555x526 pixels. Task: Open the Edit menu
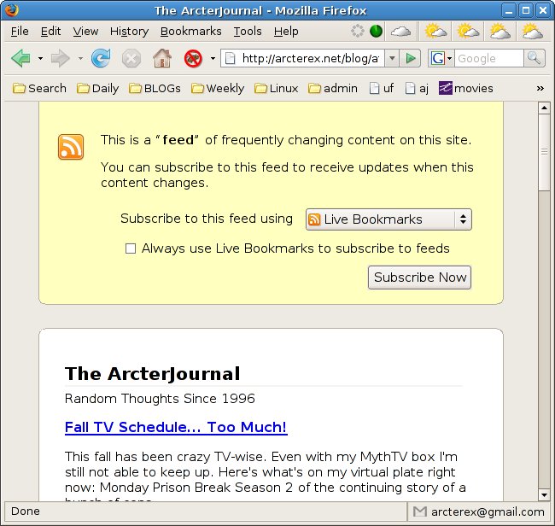pos(50,32)
